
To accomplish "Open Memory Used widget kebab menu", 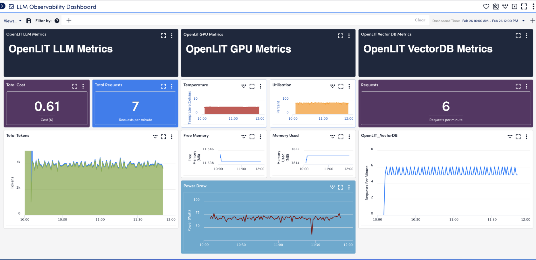I will pos(349,137).
